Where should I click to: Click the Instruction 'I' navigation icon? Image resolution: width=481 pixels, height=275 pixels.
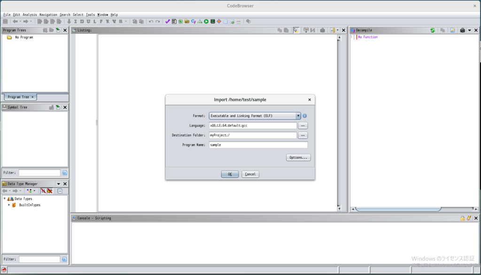[76, 22]
